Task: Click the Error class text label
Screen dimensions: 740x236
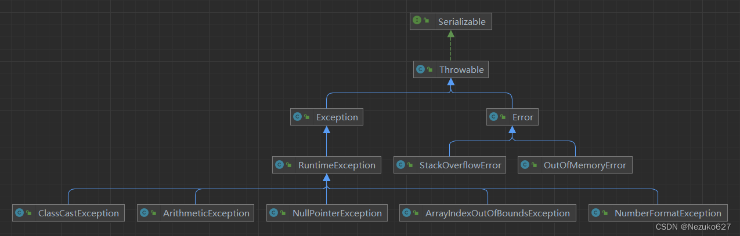Action: point(522,117)
